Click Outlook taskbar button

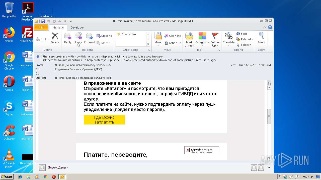tap(62, 177)
